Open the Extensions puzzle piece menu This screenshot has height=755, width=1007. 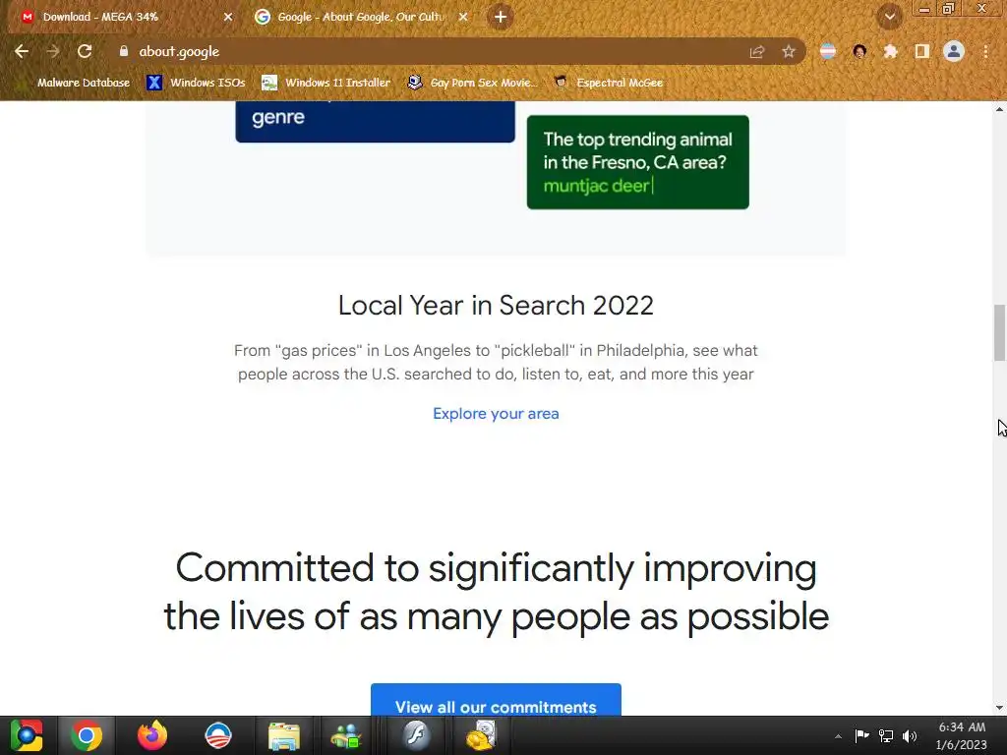[x=890, y=51]
